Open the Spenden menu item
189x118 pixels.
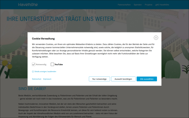click(x=138, y=5)
